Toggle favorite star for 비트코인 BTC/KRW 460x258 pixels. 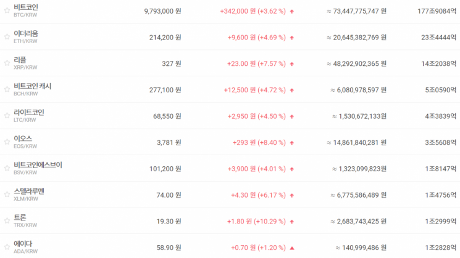click(x=7, y=11)
